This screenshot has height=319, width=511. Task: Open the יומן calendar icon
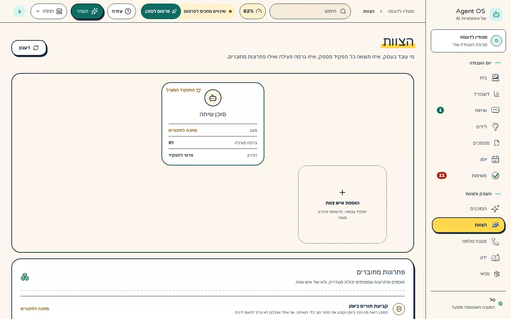point(495,159)
